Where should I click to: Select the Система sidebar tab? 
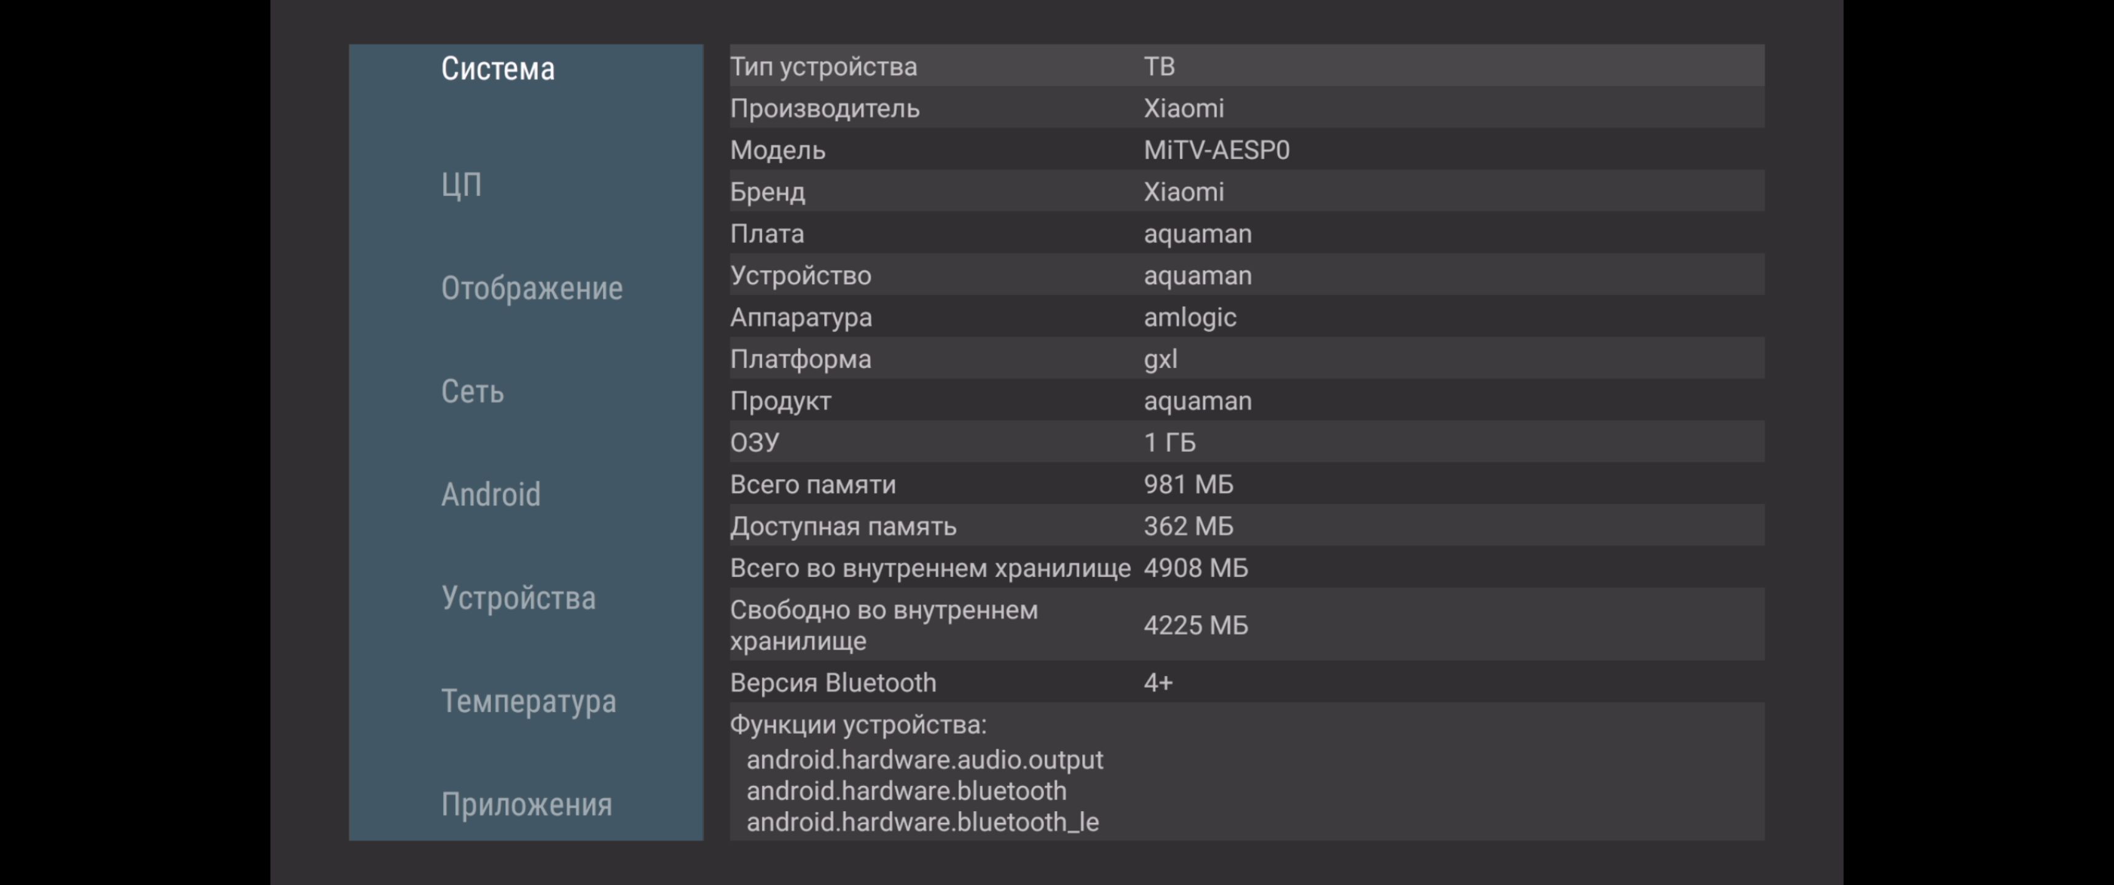point(497,69)
